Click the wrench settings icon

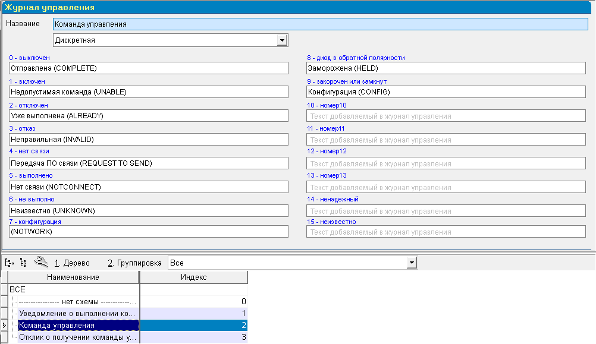coord(40,261)
